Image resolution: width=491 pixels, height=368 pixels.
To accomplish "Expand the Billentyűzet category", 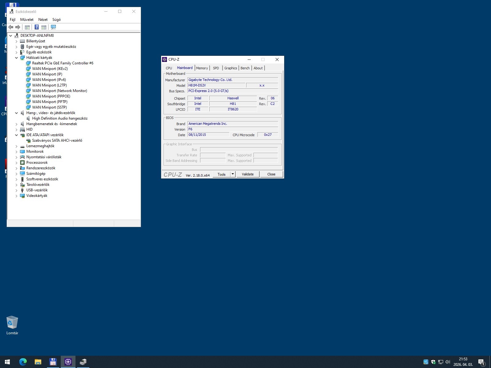I will (x=17, y=41).
